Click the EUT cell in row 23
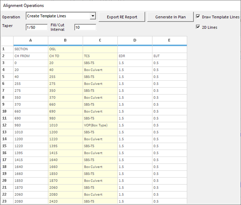Image resolution: width=241 pixels, height=205 pixels. 169,201
